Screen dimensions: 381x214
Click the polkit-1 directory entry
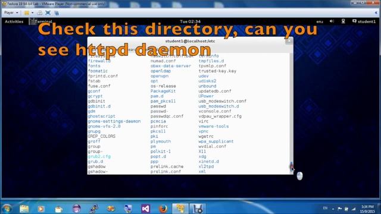point(161,152)
